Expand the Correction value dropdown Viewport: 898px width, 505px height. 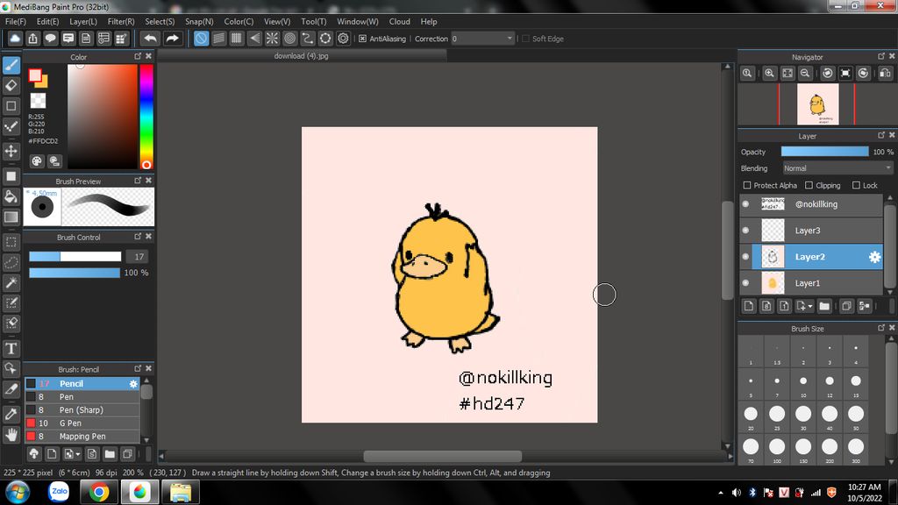pos(510,39)
